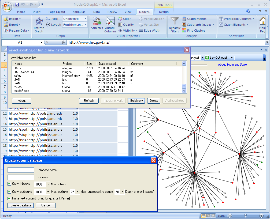The image size is (270, 219).
Task: Toggle Parse text content checkbox
Action: tap(9, 198)
